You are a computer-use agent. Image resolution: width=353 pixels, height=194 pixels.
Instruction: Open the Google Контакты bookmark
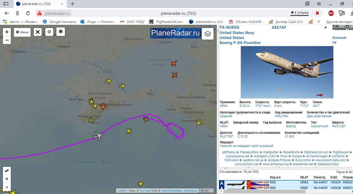tap(60, 22)
